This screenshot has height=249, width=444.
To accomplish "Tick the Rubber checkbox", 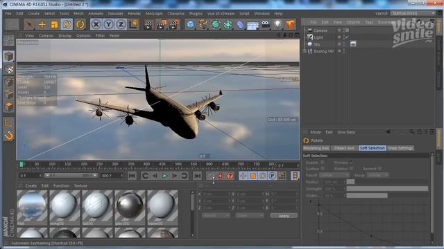I will pyautogui.click(x=351, y=169).
